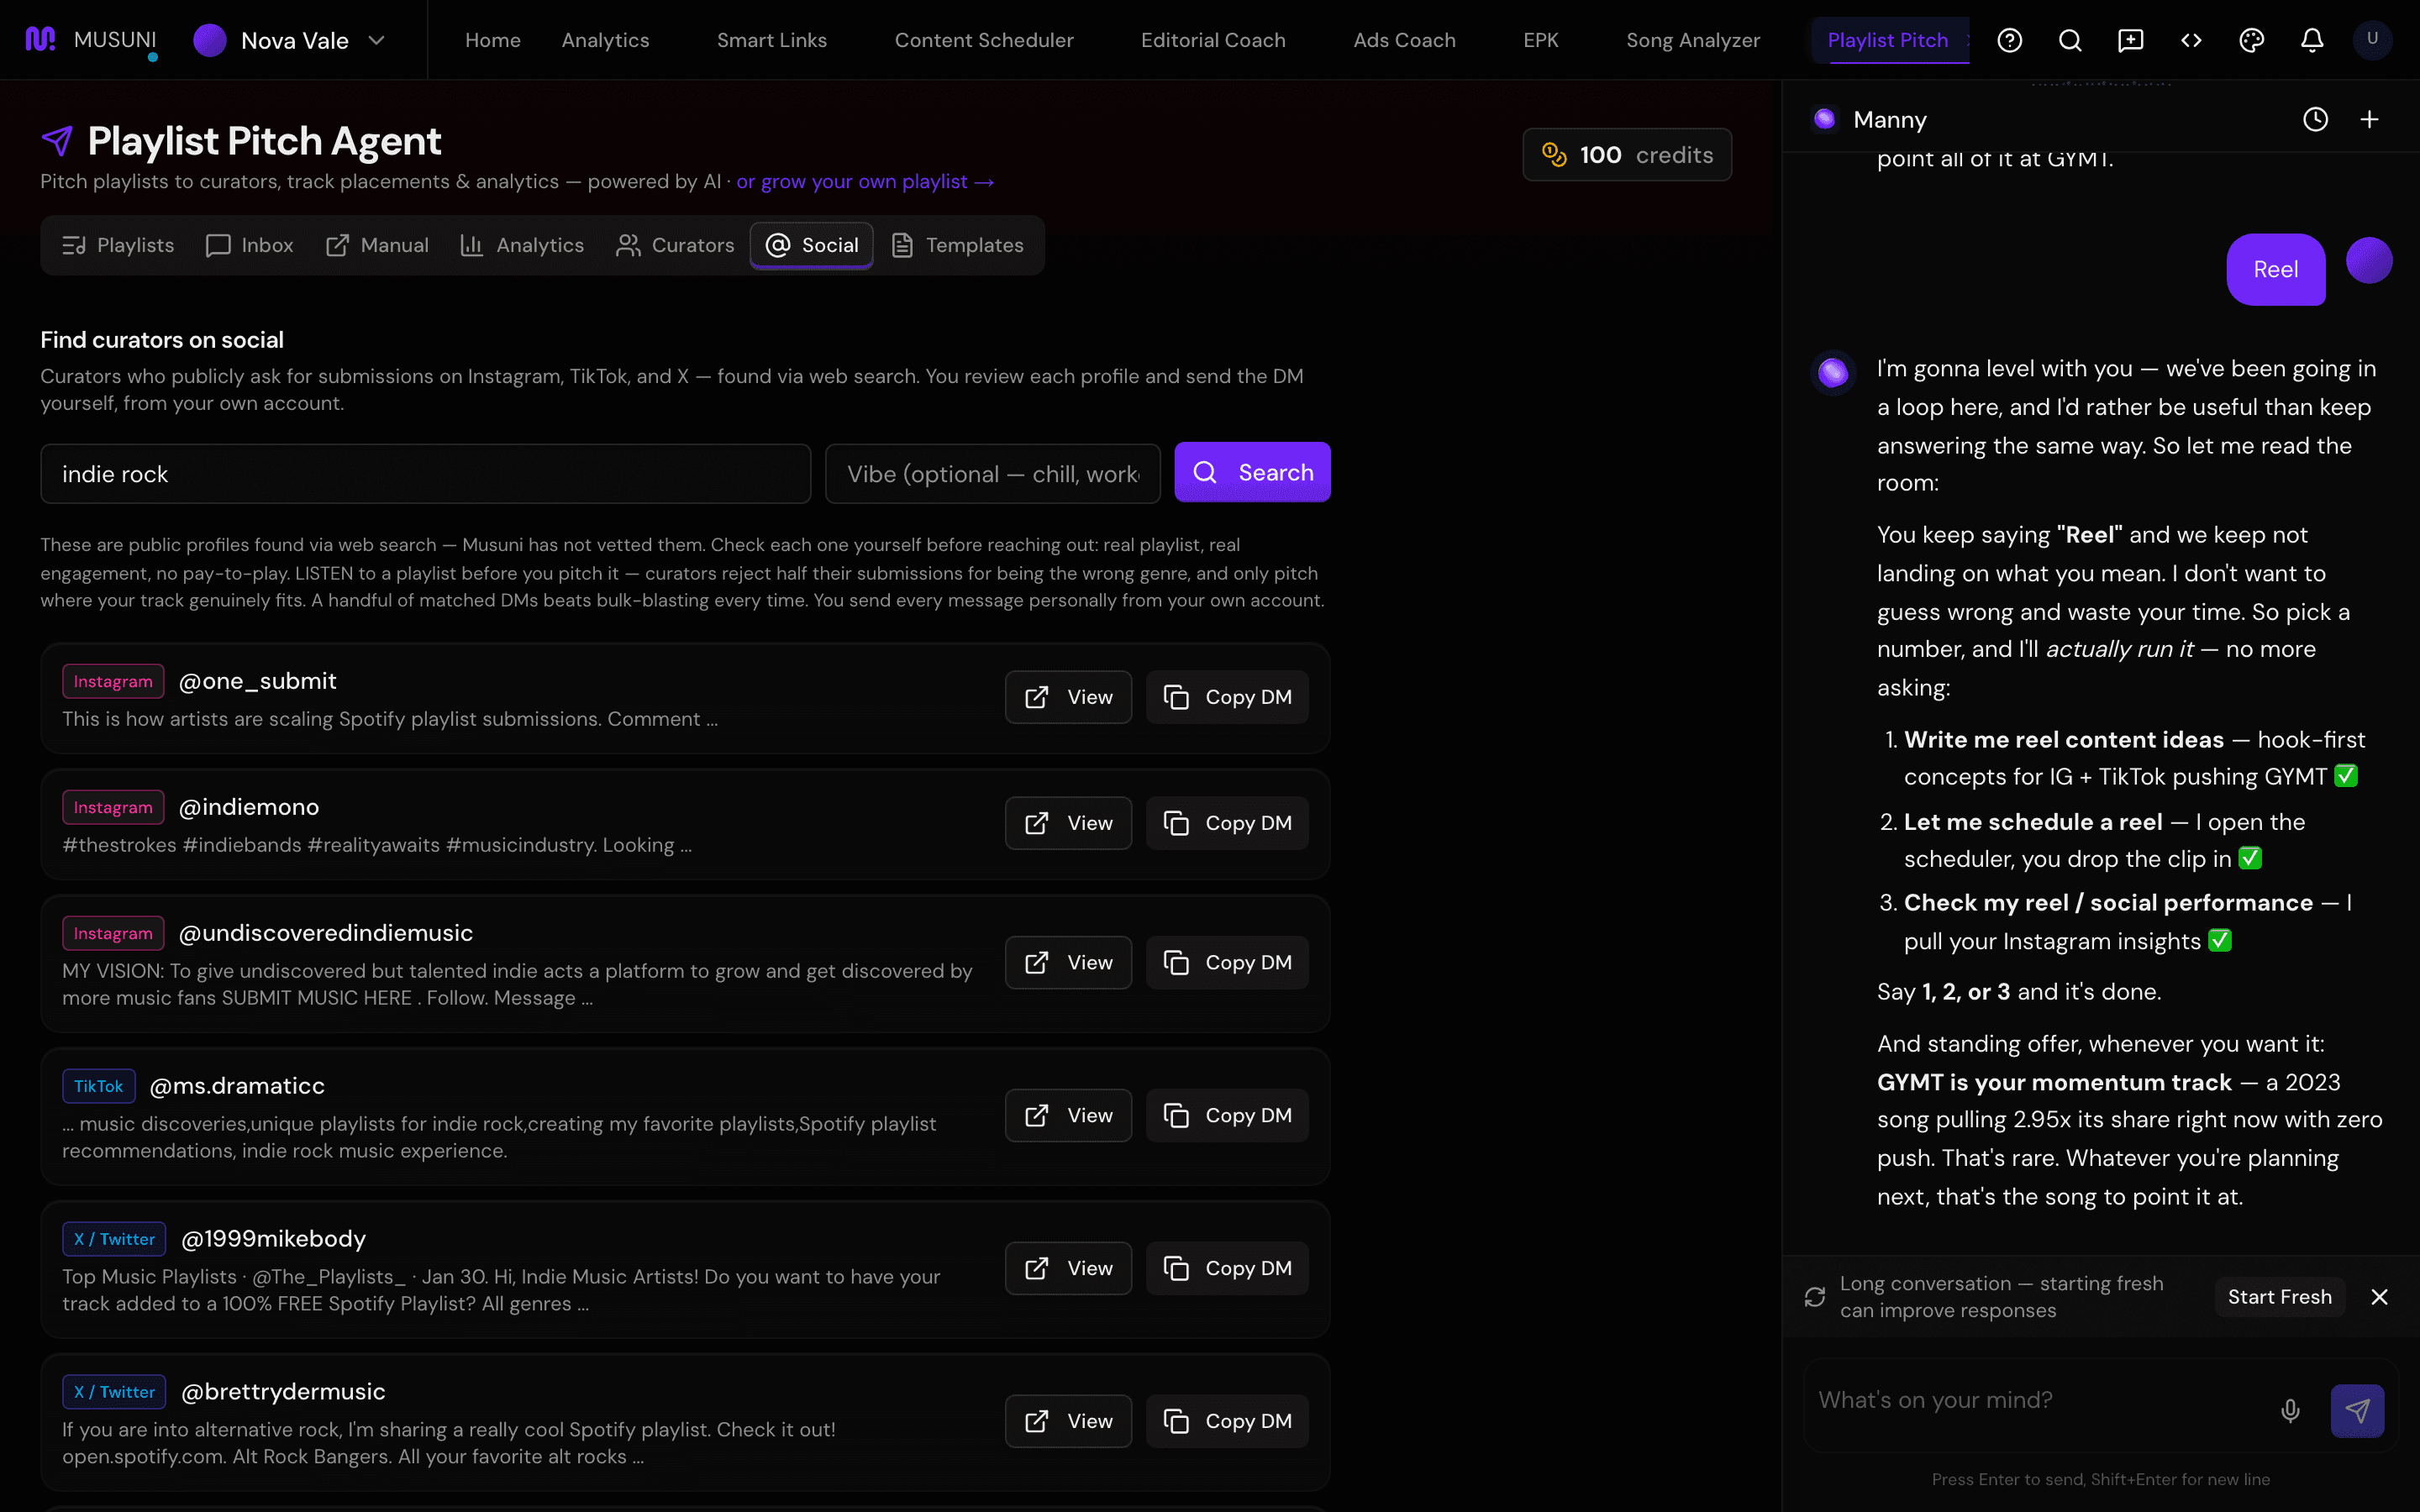Click the Manny avatar icon in chat header
Image resolution: width=2420 pixels, height=1512 pixels.
1825,119
